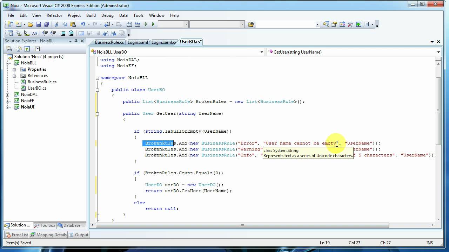Open the Properties Window toolbar icon

click(334, 24)
